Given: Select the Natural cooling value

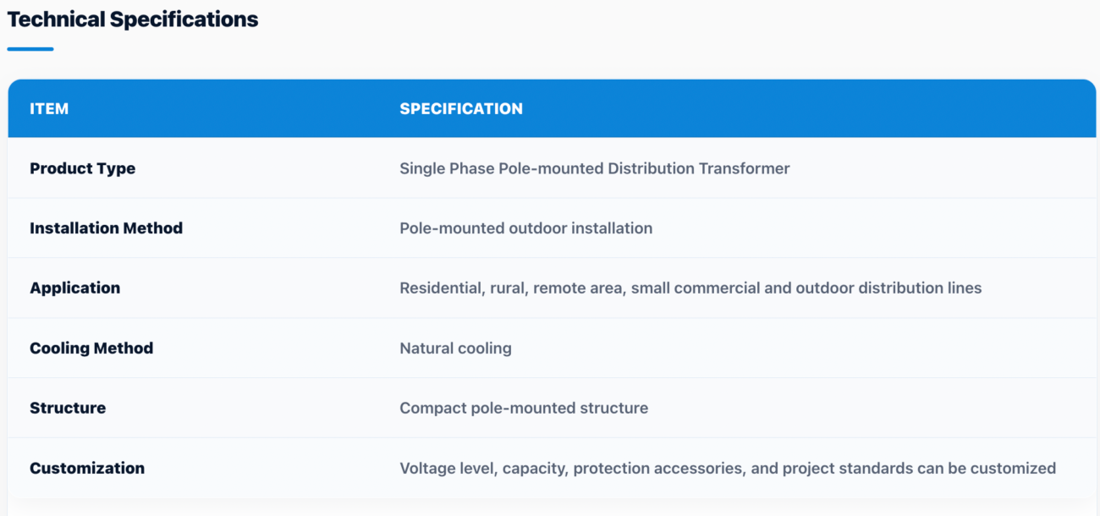Looking at the screenshot, I should (456, 349).
